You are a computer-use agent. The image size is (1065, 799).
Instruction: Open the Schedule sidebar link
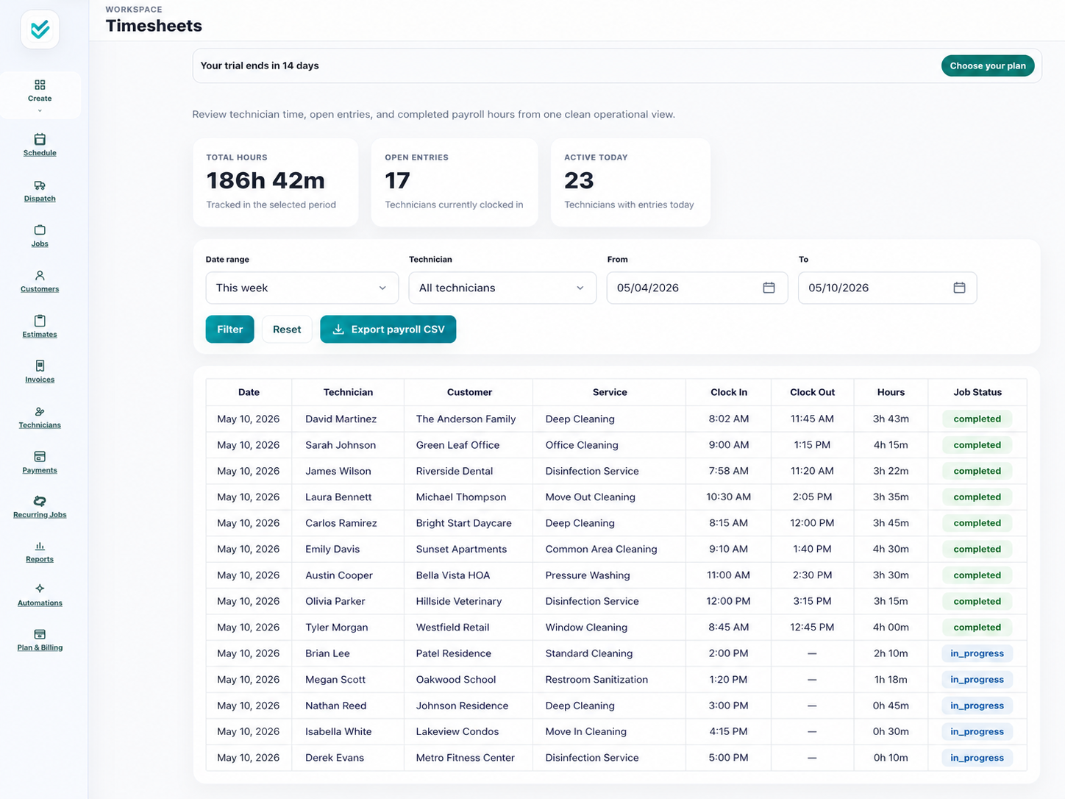pyautogui.click(x=40, y=153)
